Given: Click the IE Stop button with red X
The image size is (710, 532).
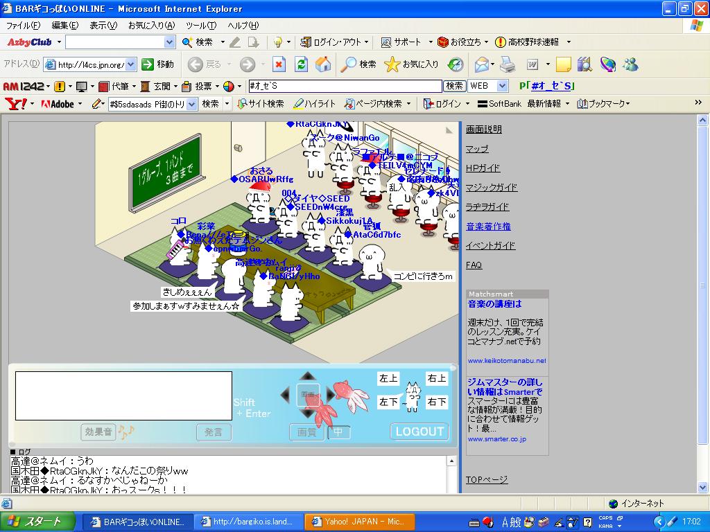Looking at the screenshot, I should pyautogui.click(x=279, y=64).
